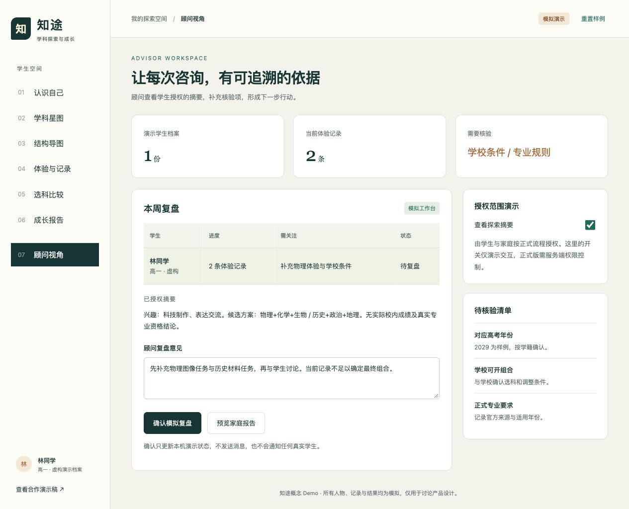629x509 pixels.
Task: Click the 模拟演示 badge
Action: point(554,19)
